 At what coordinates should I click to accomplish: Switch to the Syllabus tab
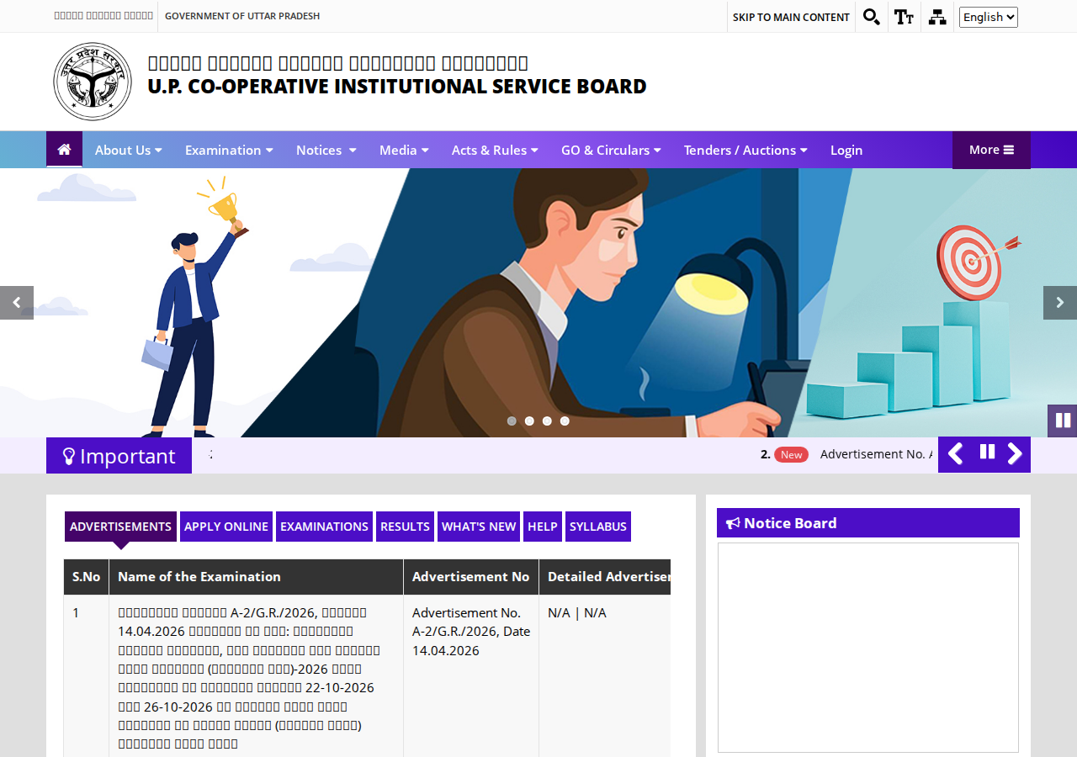pos(598,527)
